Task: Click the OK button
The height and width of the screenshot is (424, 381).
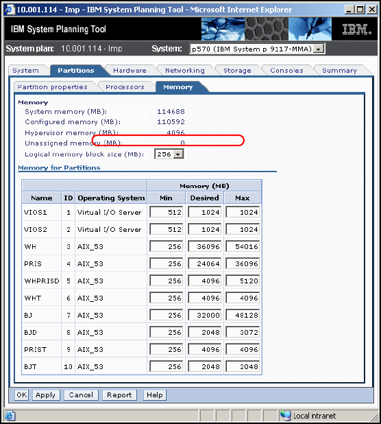Action: (22, 394)
